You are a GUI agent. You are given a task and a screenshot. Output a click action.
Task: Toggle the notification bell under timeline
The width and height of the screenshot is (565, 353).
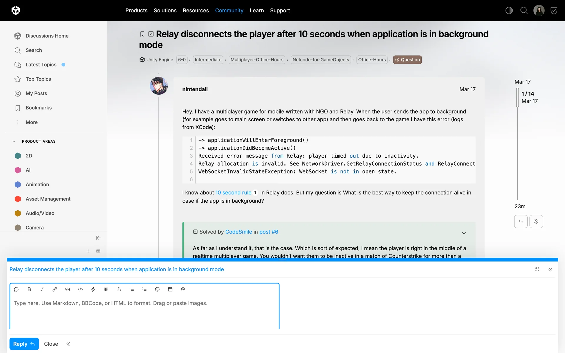coord(536,222)
